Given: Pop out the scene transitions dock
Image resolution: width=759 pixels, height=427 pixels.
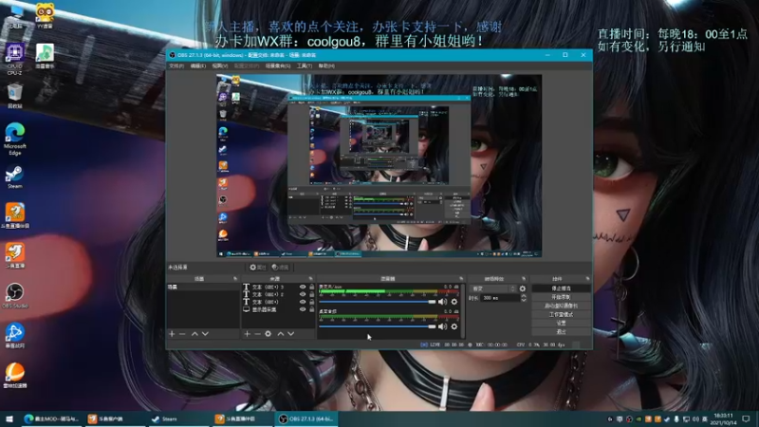Looking at the screenshot, I should point(524,279).
